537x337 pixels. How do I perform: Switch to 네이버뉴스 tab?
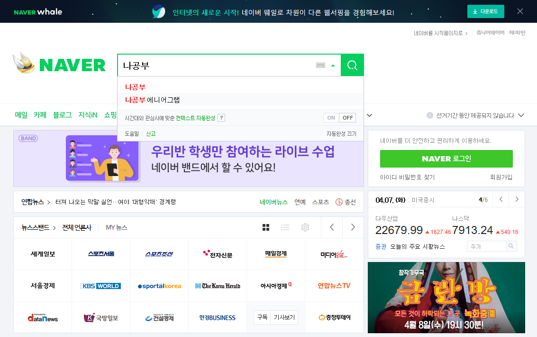[273, 202]
